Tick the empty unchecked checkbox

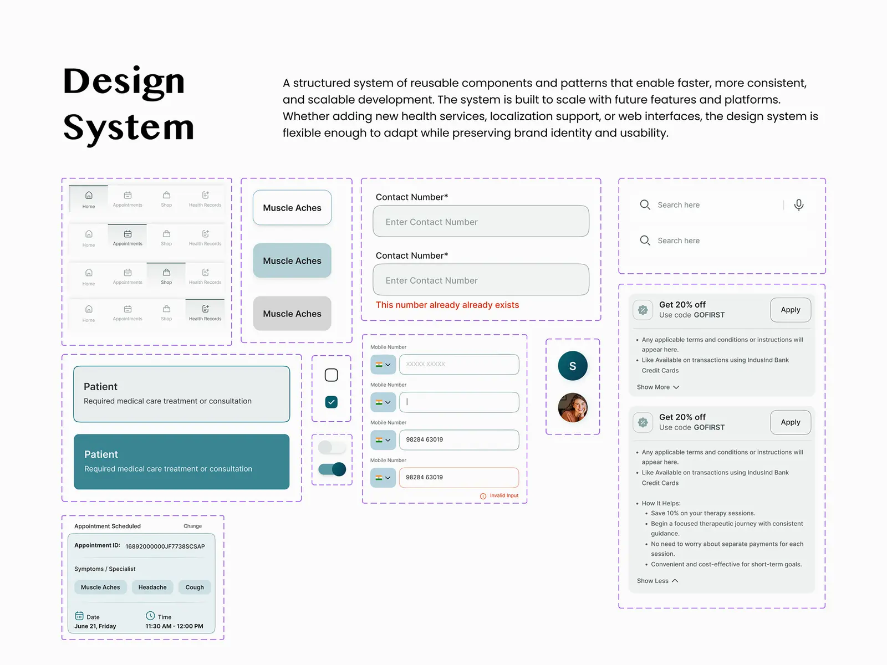click(x=332, y=375)
